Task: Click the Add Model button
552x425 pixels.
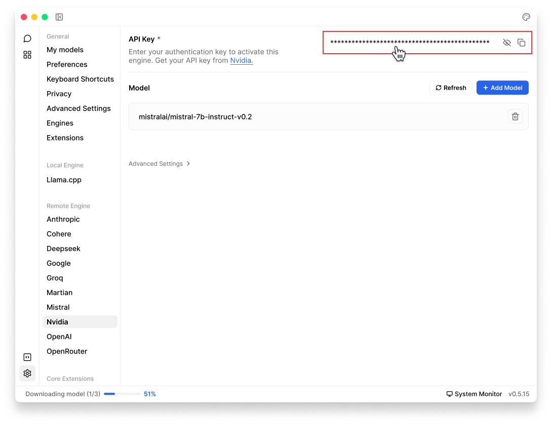Action: pyautogui.click(x=502, y=88)
